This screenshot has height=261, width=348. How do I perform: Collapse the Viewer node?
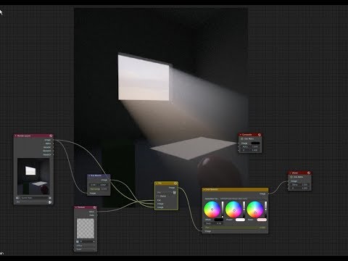pyautogui.click(x=290, y=173)
